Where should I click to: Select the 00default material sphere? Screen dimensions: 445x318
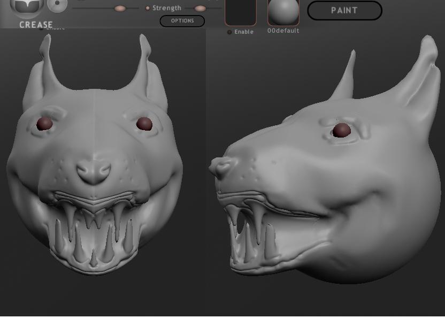[283, 12]
